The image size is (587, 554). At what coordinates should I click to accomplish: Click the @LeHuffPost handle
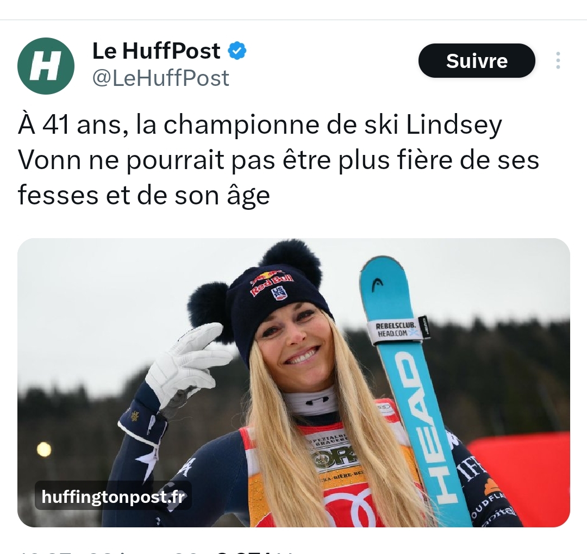coord(160,78)
